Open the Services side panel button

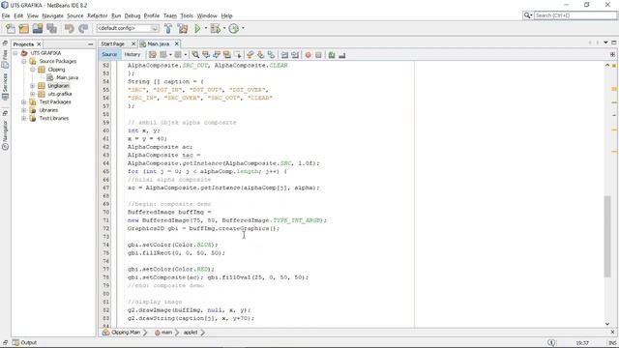click(x=5, y=87)
